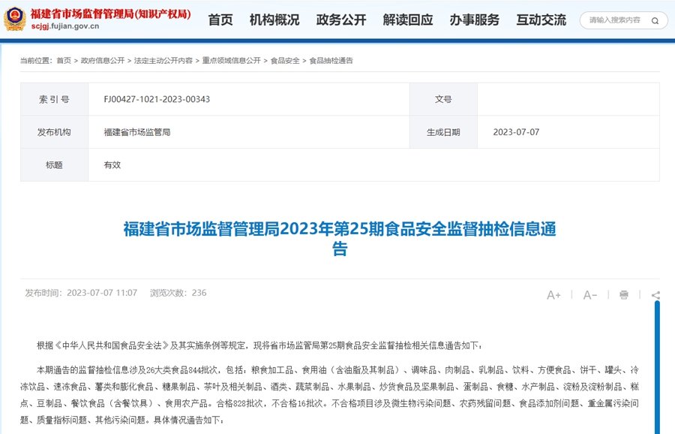
Task: Click the share icon below the article title
Action: tap(656, 295)
